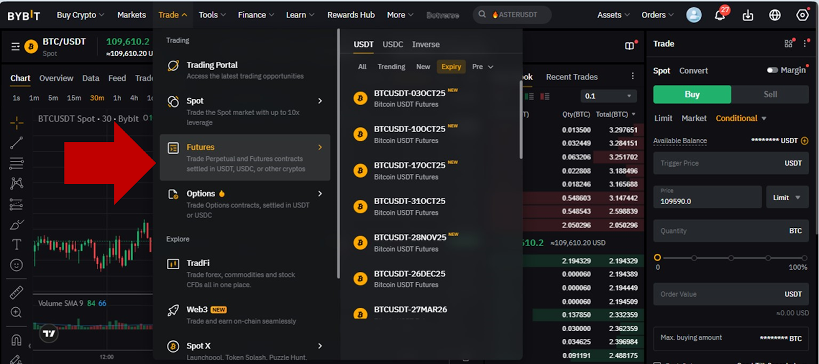Select the 15m chart interval
Viewport: 819px width, 364px height.
[74, 98]
